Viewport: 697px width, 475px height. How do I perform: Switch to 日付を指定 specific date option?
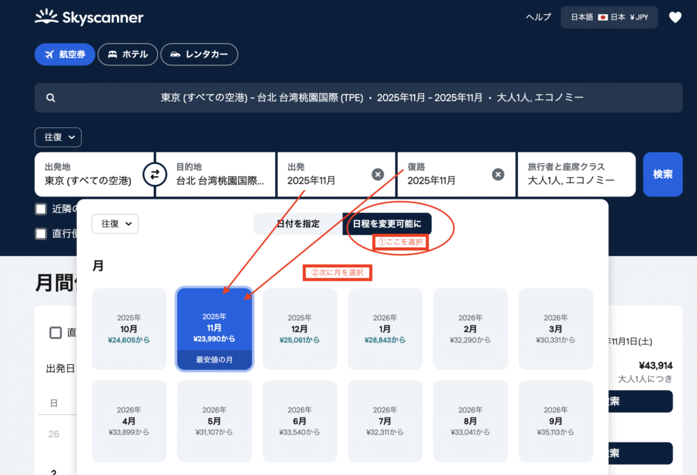pyautogui.click(x=298, y=224)
